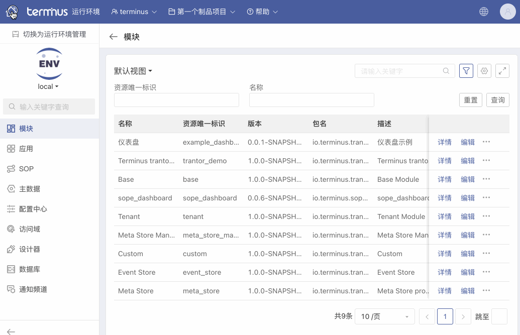The height and width of the screenshot is (335, 520).
Task: Click the 重置 reset button
Action: tap(471, 100)
